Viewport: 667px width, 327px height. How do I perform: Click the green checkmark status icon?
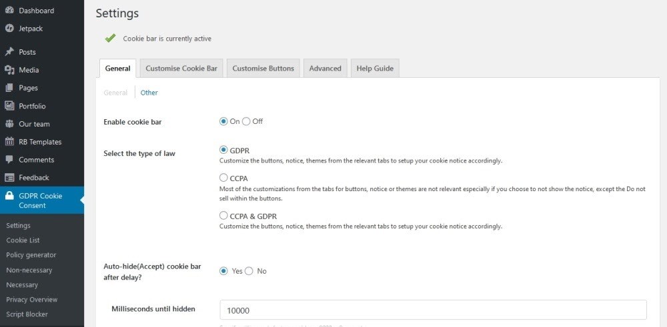click(x=110, y=38)
